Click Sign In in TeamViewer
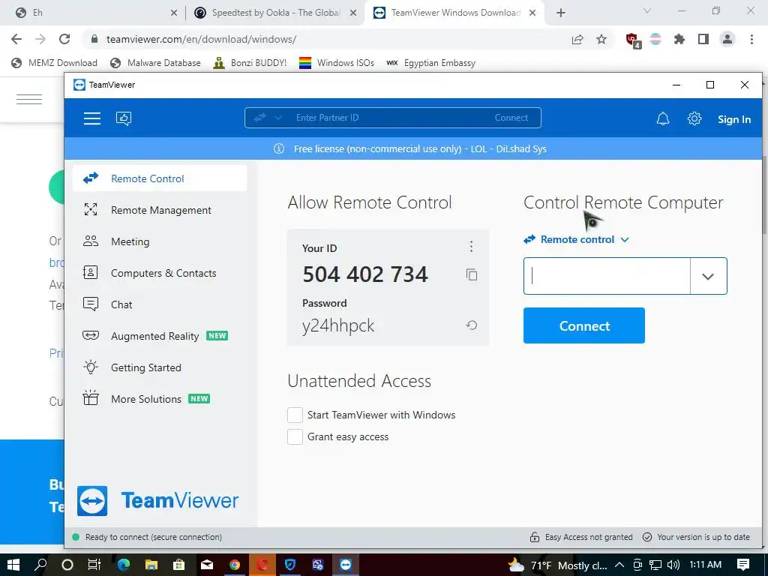 pyautogui.click(x=733, y=119)
